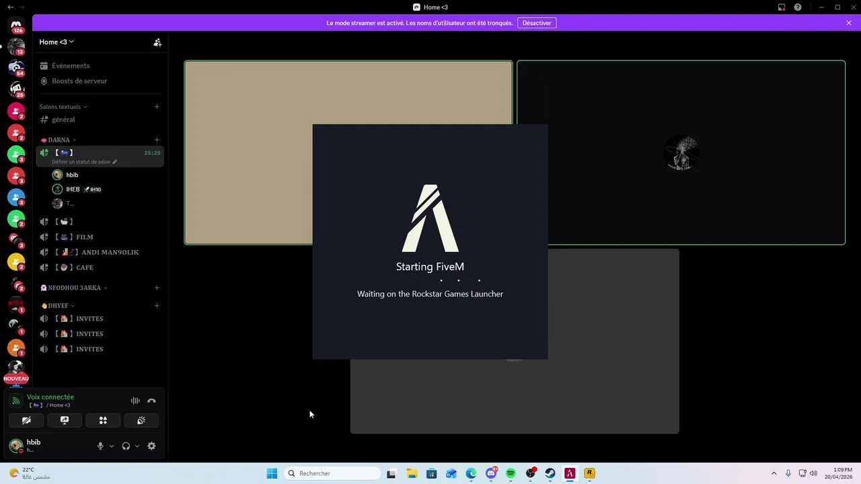Open OBS Studio from the taskbar

pos(531,473)
